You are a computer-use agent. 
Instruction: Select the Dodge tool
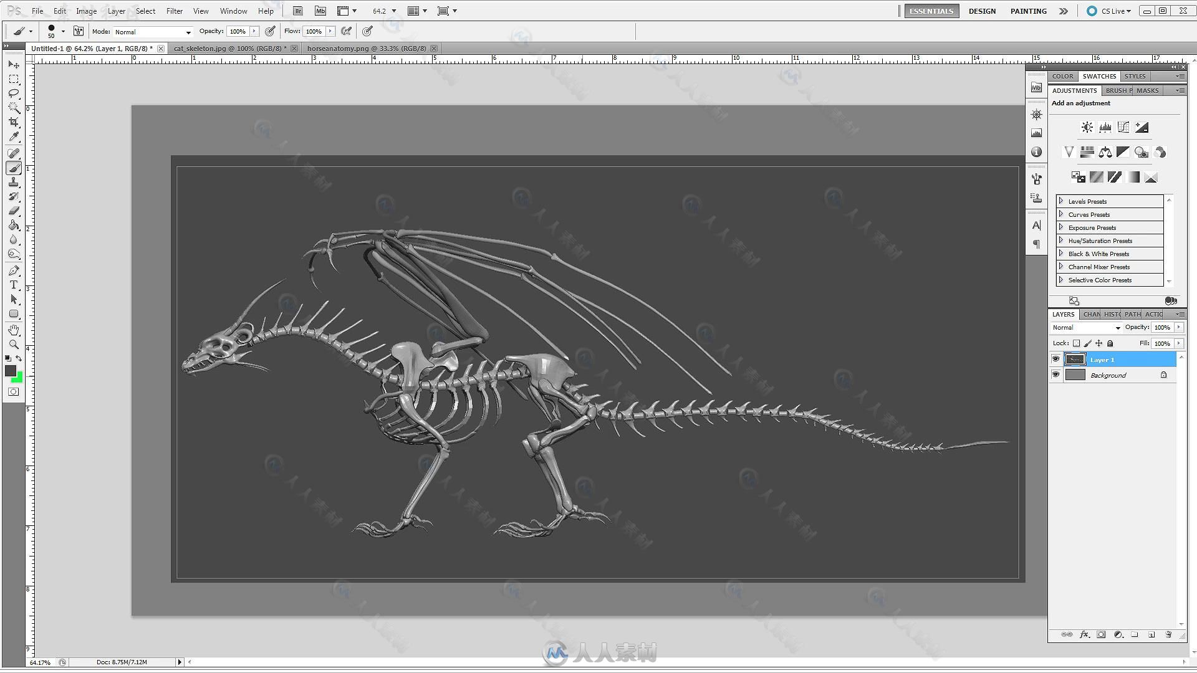14,254
